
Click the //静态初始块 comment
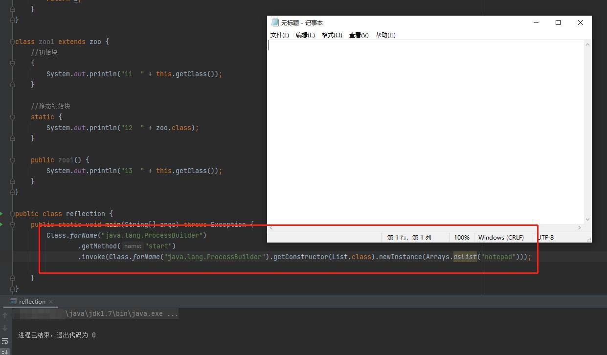[50, 106]
